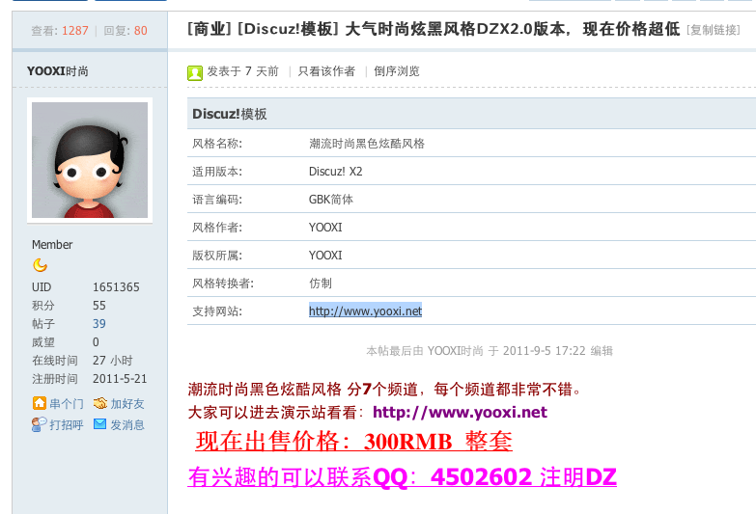The image size is (756, 514).
Task: Click the cartoon avatar of YOOXI时尚
Action: point(90,160)
